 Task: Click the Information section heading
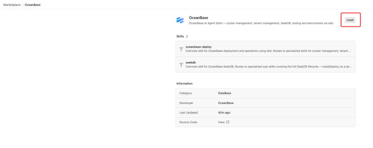coord(184,83)
